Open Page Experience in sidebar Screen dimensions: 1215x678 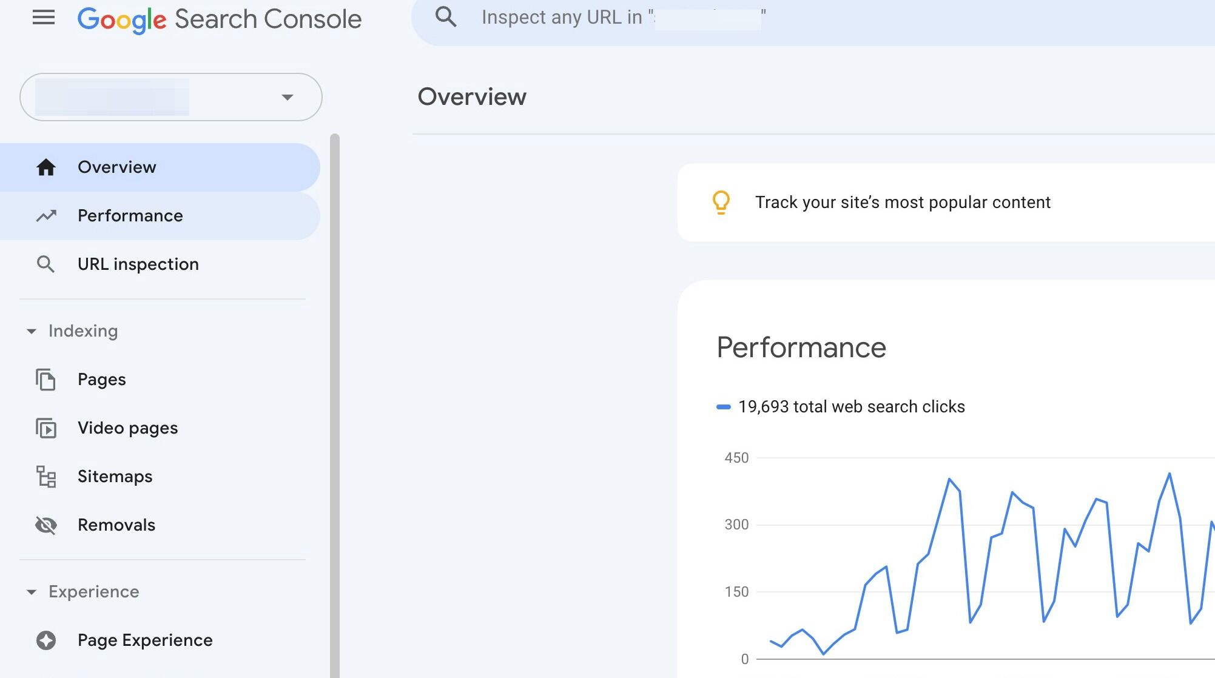(160, 640)
